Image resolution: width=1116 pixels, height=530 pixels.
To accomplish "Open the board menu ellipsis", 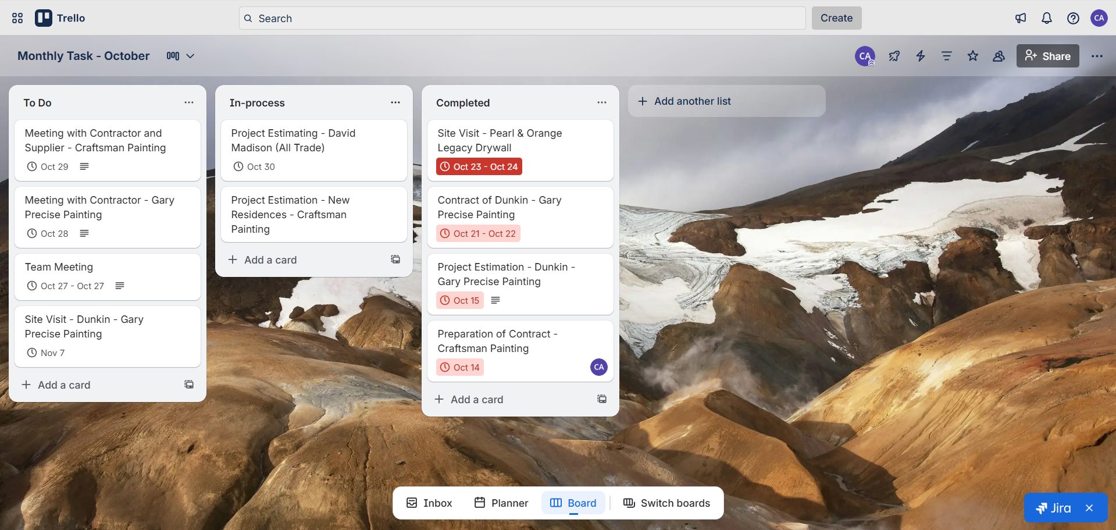I will pyautogui.click(x=1097, y=56).
